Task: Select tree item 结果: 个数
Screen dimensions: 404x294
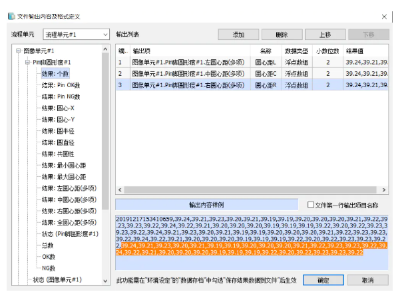Action: click(x=58, y=74)
